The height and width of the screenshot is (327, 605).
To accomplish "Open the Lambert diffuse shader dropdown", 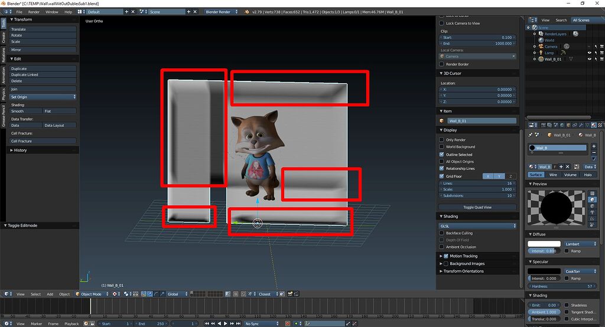I will (x=580, y=244).
